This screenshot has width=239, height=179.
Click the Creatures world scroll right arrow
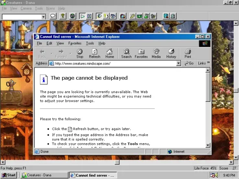(x=231, y=162)
